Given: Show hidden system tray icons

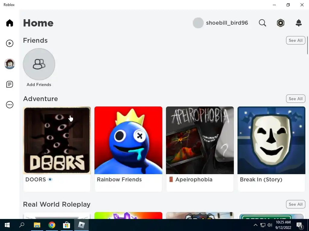Looking at the screenshot, I should [x=255, y=225].
